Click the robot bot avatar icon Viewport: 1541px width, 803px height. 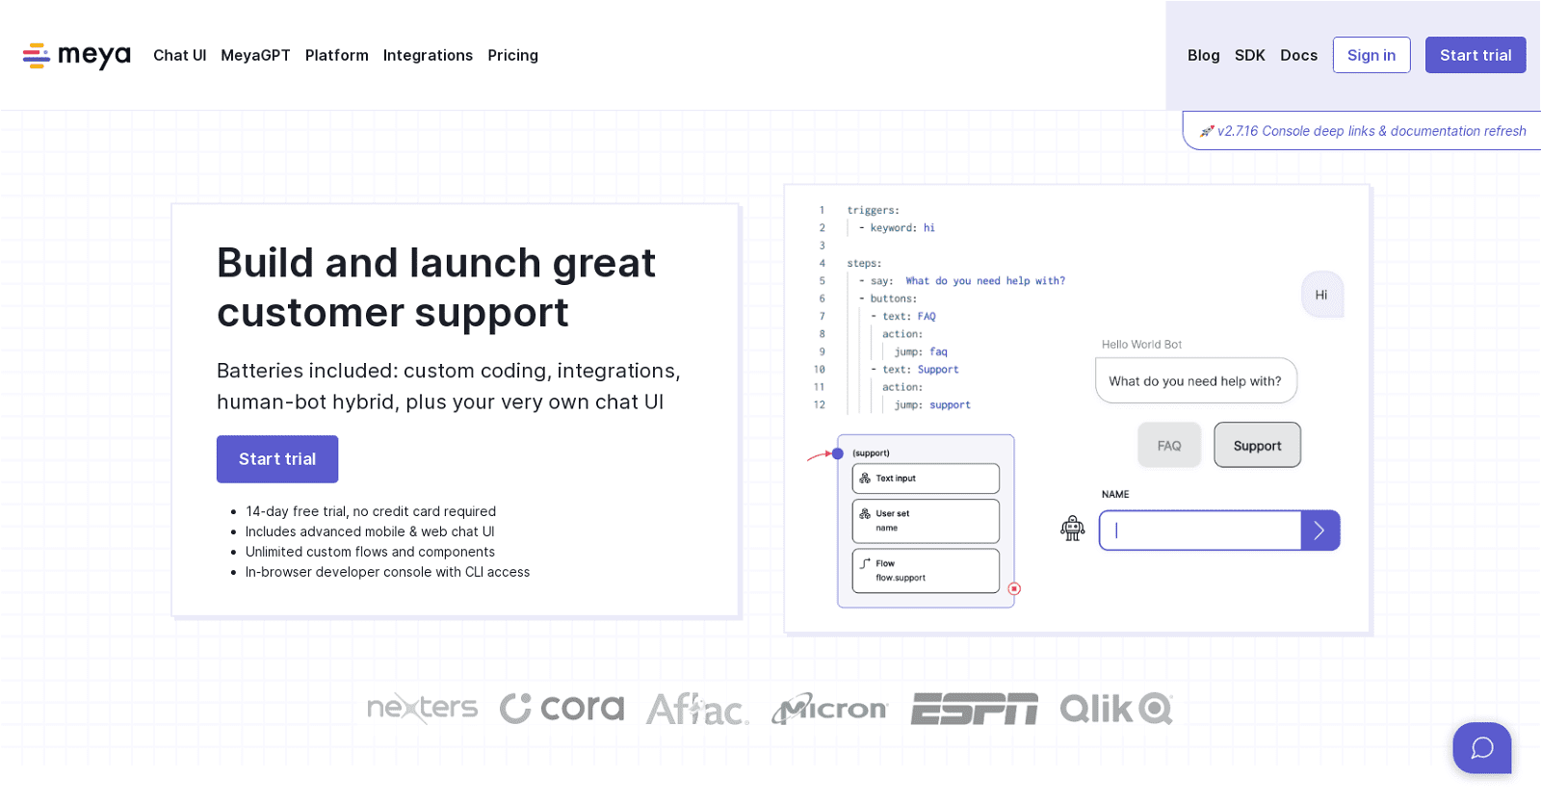click(x=1072, y=528)
